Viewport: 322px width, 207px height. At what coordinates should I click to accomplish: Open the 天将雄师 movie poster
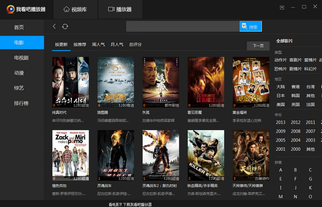251,155
